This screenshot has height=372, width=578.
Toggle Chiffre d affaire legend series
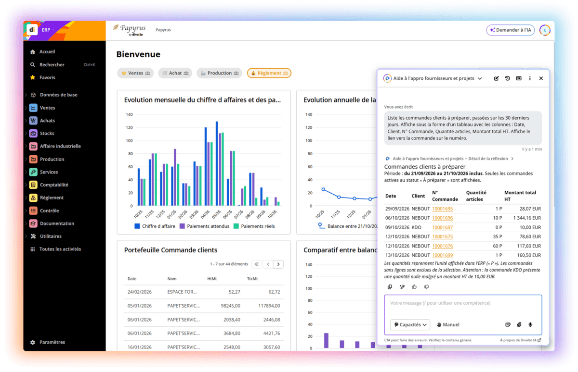coord(155,226)
